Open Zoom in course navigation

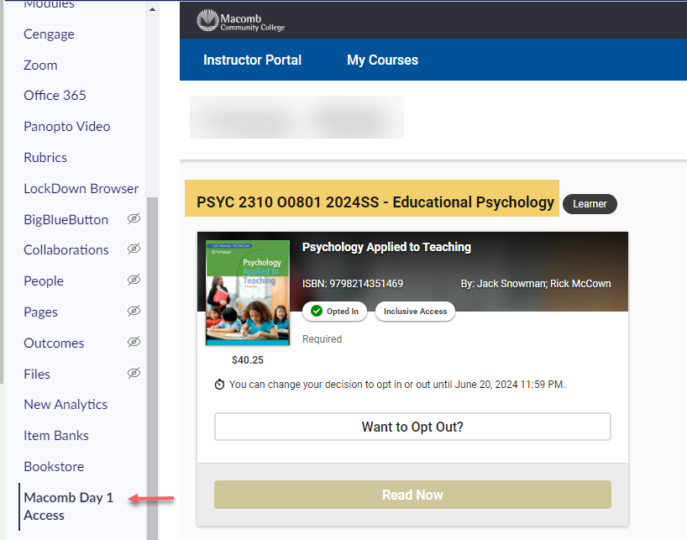pyautogui.click(x=40, y=66)
